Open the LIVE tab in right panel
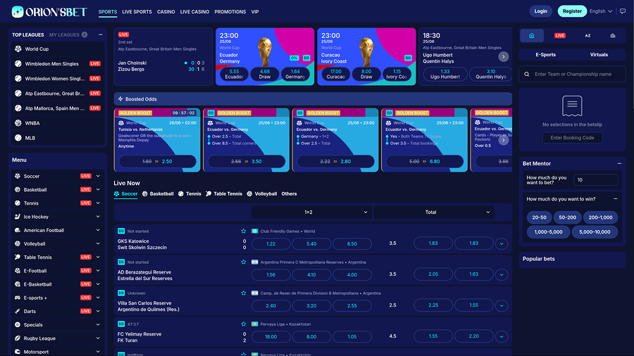The height and width of the screenshot is (356, 634). coord(559,35)
